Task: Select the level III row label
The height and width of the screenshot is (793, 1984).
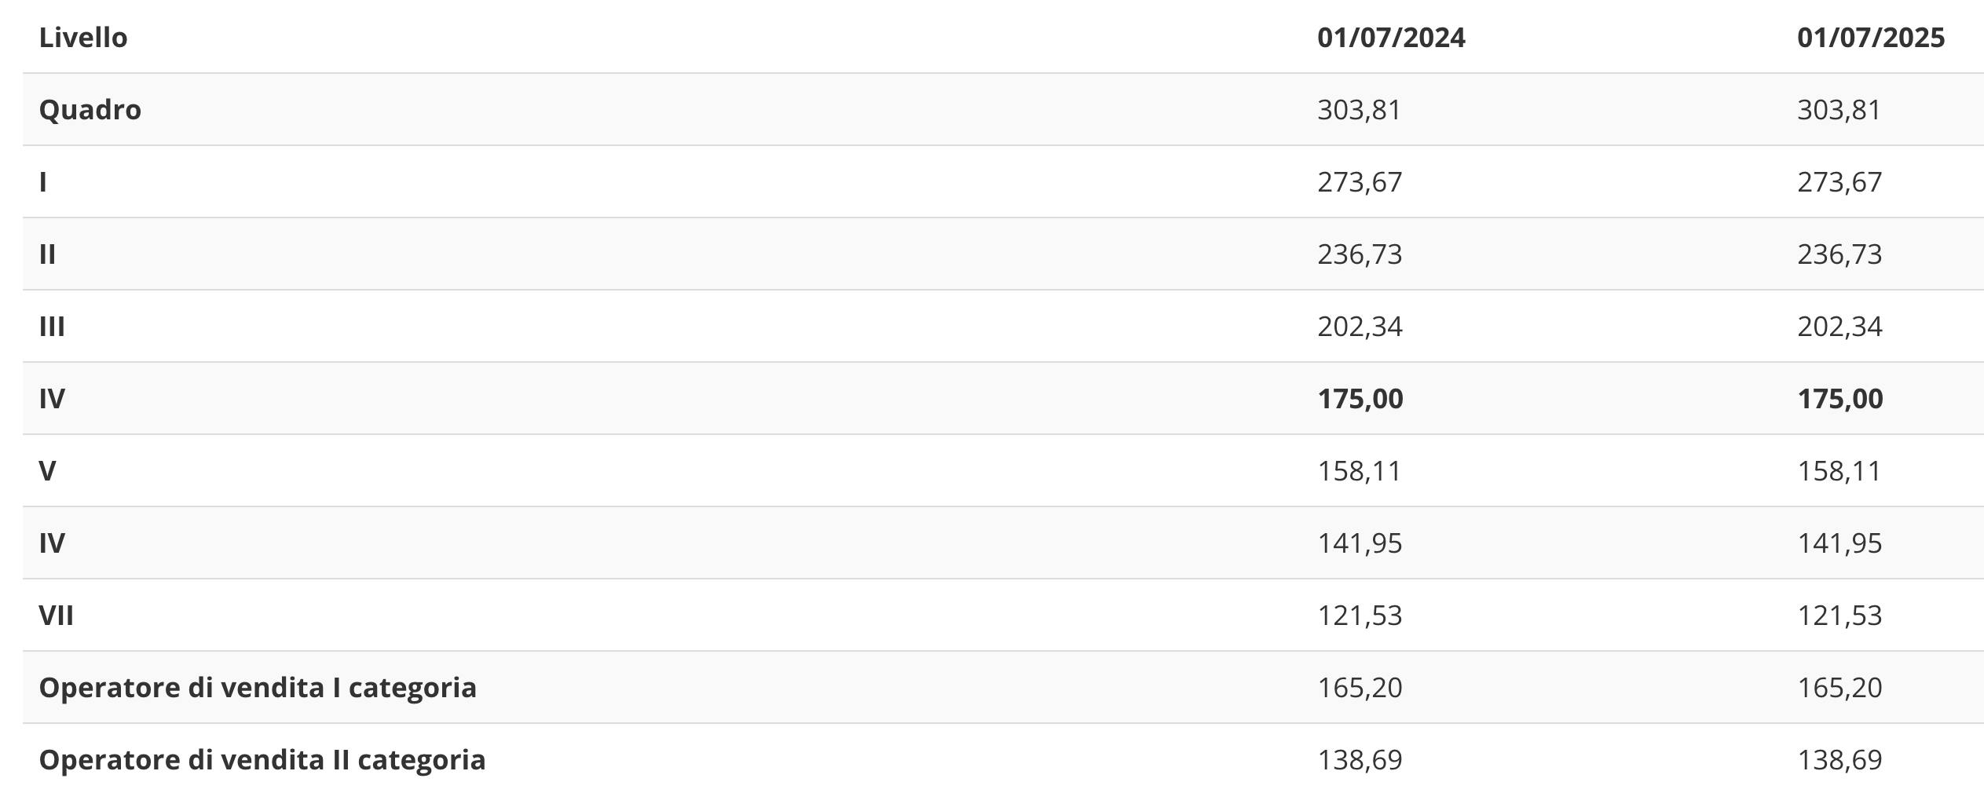Action: click(52, 327)
